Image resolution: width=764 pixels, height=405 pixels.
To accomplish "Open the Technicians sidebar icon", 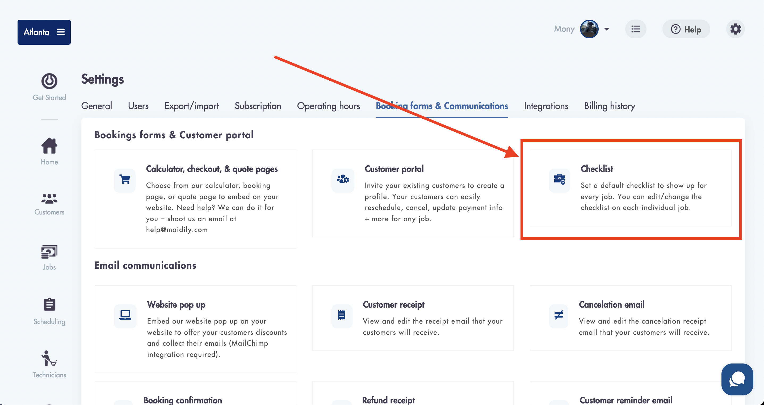I will [49, 358].
